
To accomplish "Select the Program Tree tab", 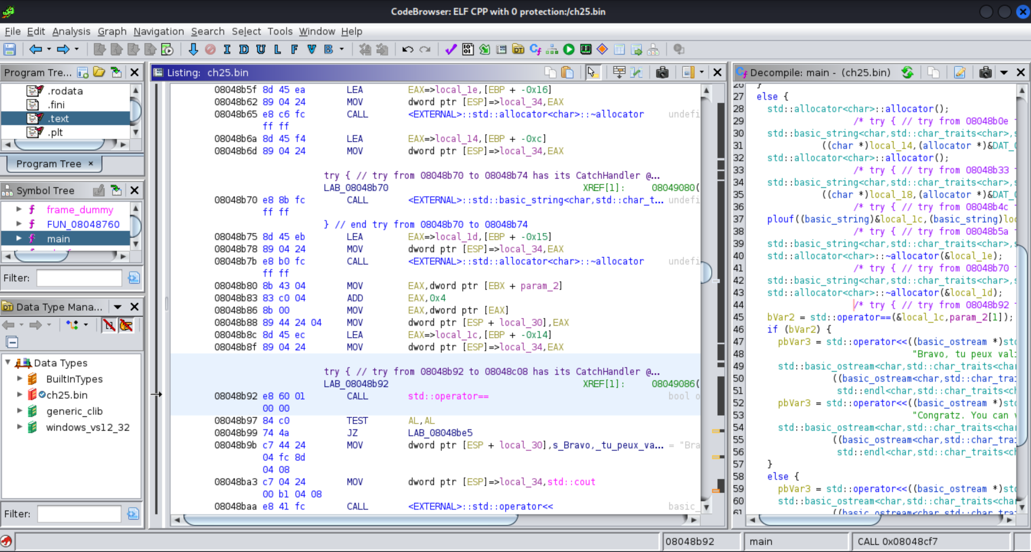I will pyautogui.click(x=54, y=164).
